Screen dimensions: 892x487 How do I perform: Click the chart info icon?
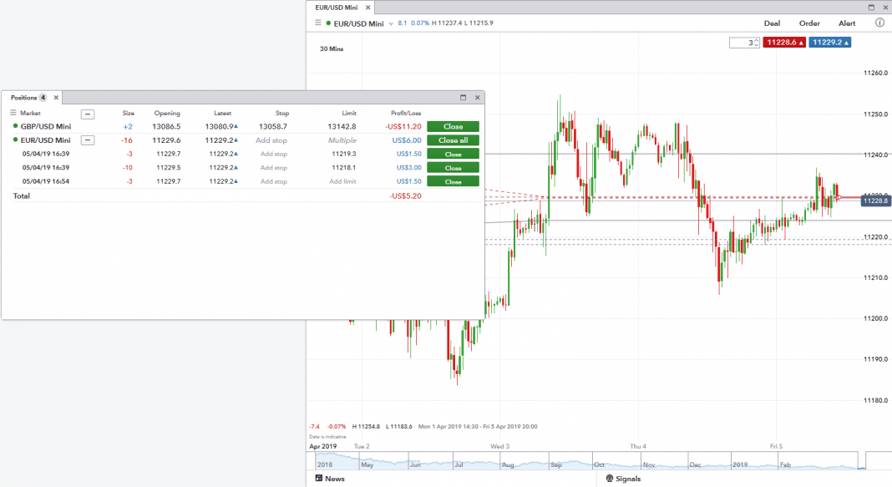pos(879,23)
